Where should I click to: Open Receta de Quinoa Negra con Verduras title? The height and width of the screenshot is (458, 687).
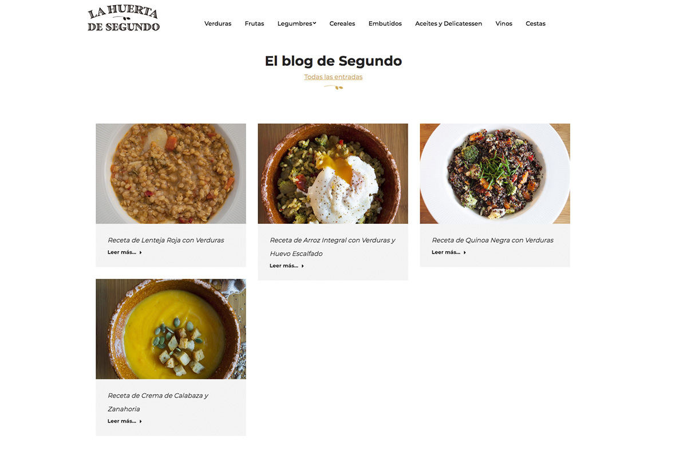coord(493,240)
